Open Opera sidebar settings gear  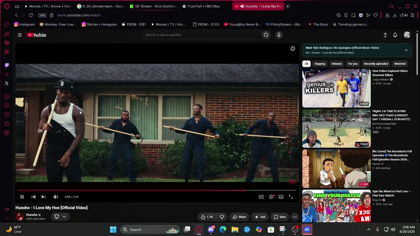(x=7, y=133)
